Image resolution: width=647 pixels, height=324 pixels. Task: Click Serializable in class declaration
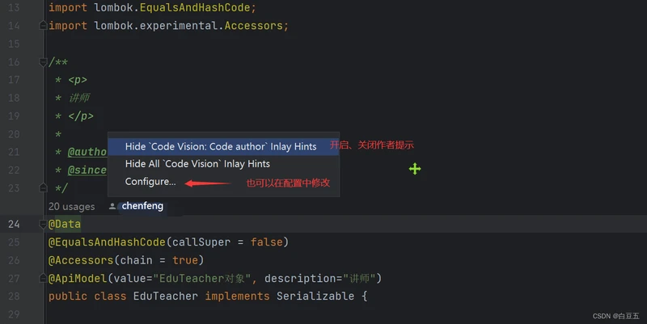[x=315, y=297]
